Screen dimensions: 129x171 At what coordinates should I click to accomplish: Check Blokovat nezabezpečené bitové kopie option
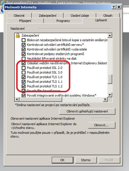click(23, 40)
